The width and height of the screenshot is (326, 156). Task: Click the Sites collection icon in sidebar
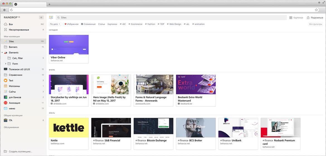[6, 42]
